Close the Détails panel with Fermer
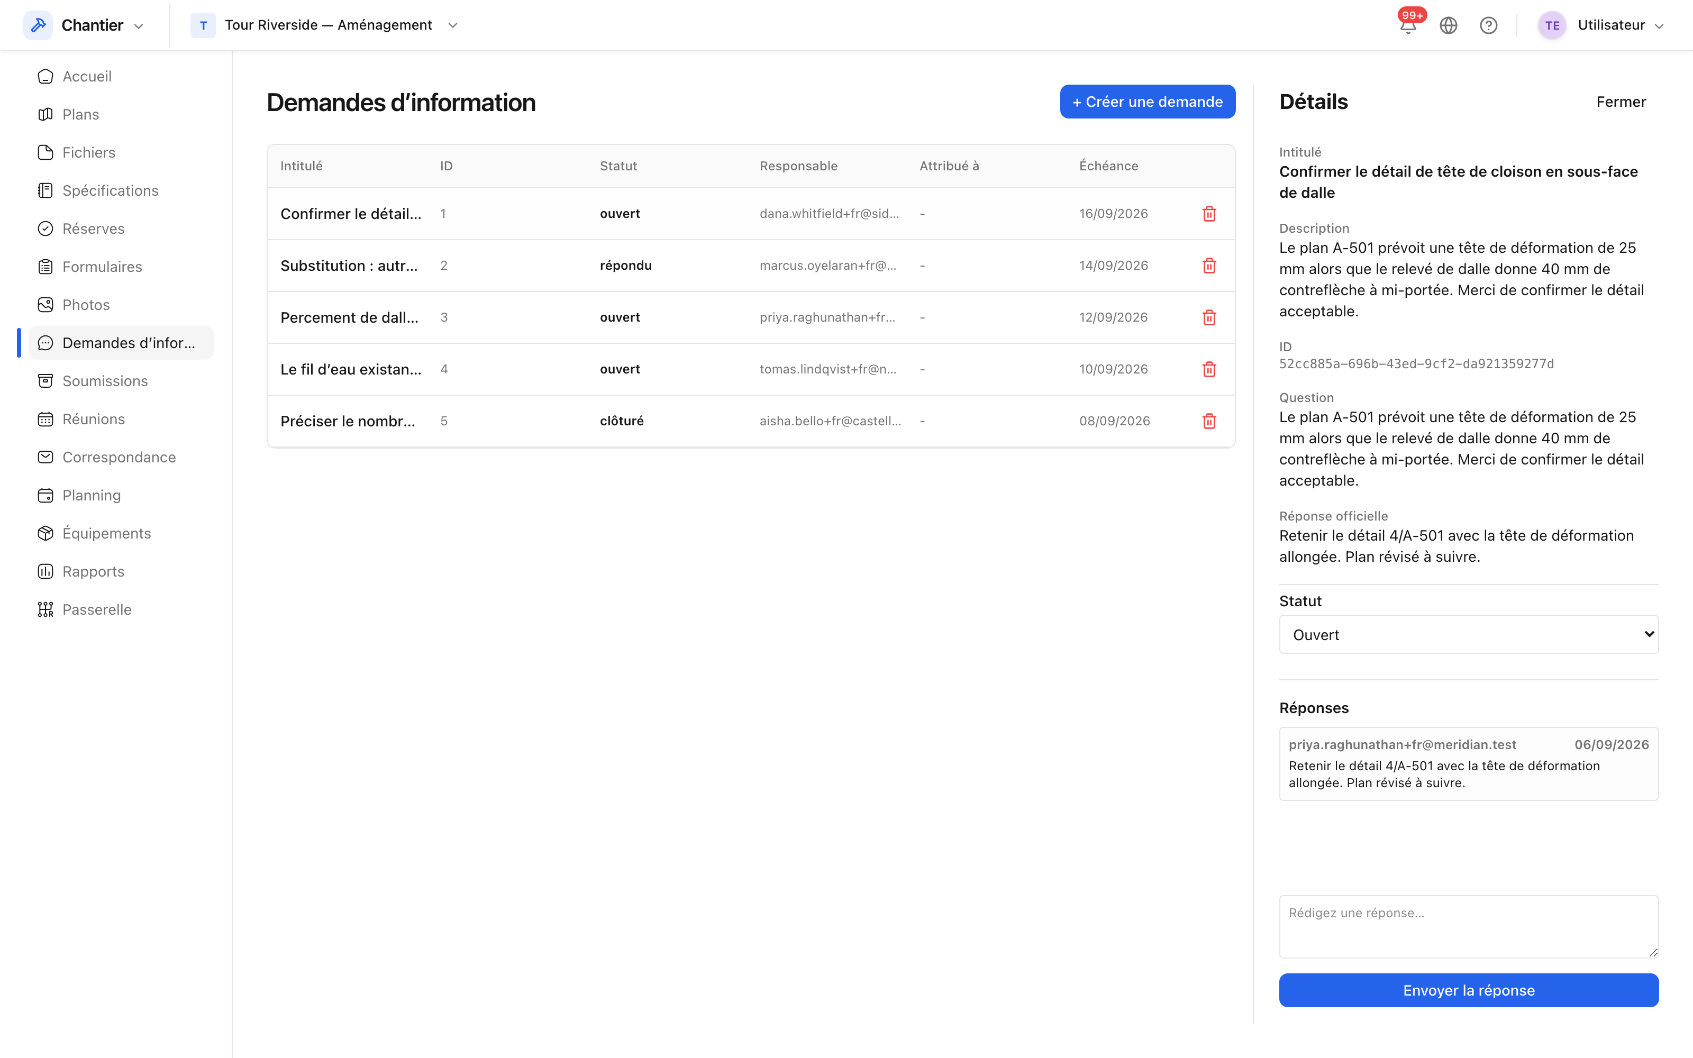1693x1058 pixels. 1621,102
